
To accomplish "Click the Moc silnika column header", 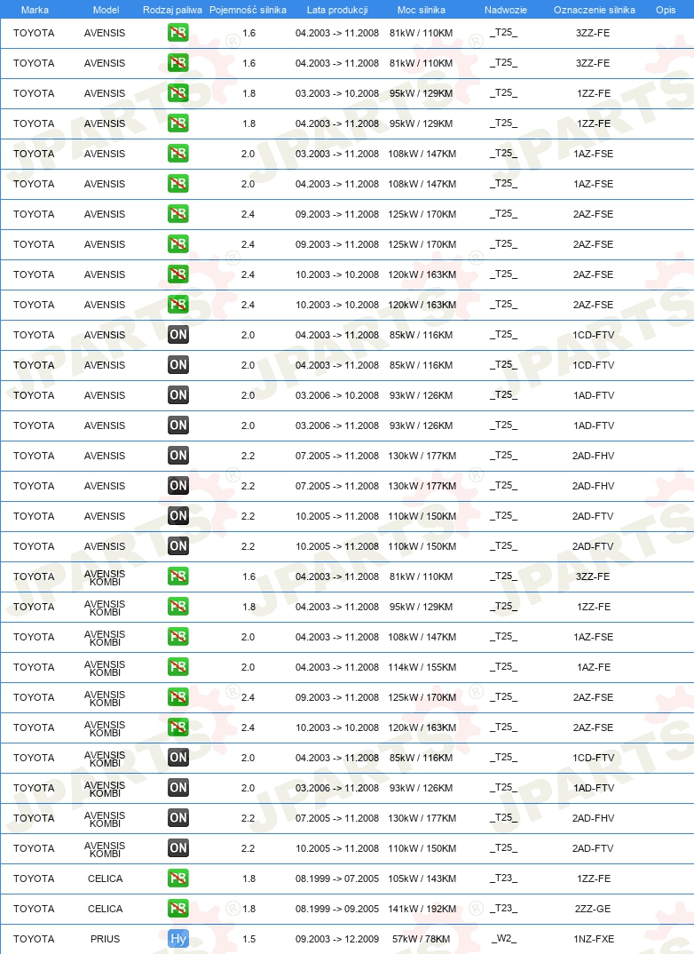I will click(x=422, y=10).
